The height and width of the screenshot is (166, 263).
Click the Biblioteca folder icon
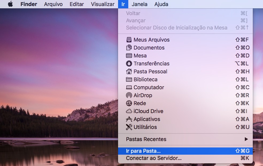[x=129, y=80]
